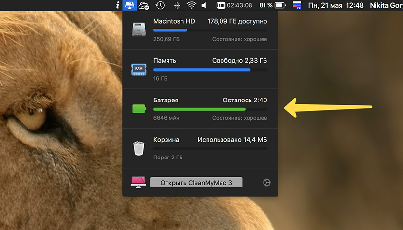
Task: Click the Память usage bar
Action: [x=210, y=70]
